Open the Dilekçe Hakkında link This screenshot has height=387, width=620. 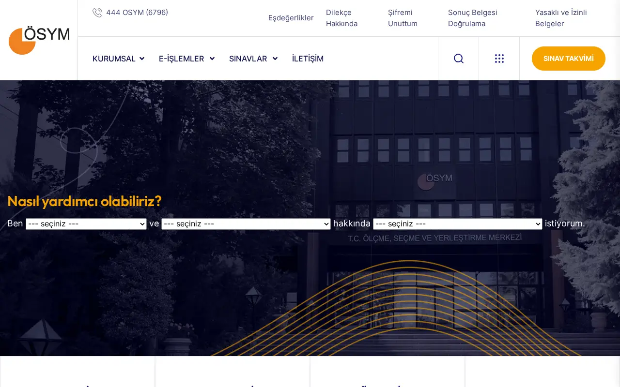(342, 18)
